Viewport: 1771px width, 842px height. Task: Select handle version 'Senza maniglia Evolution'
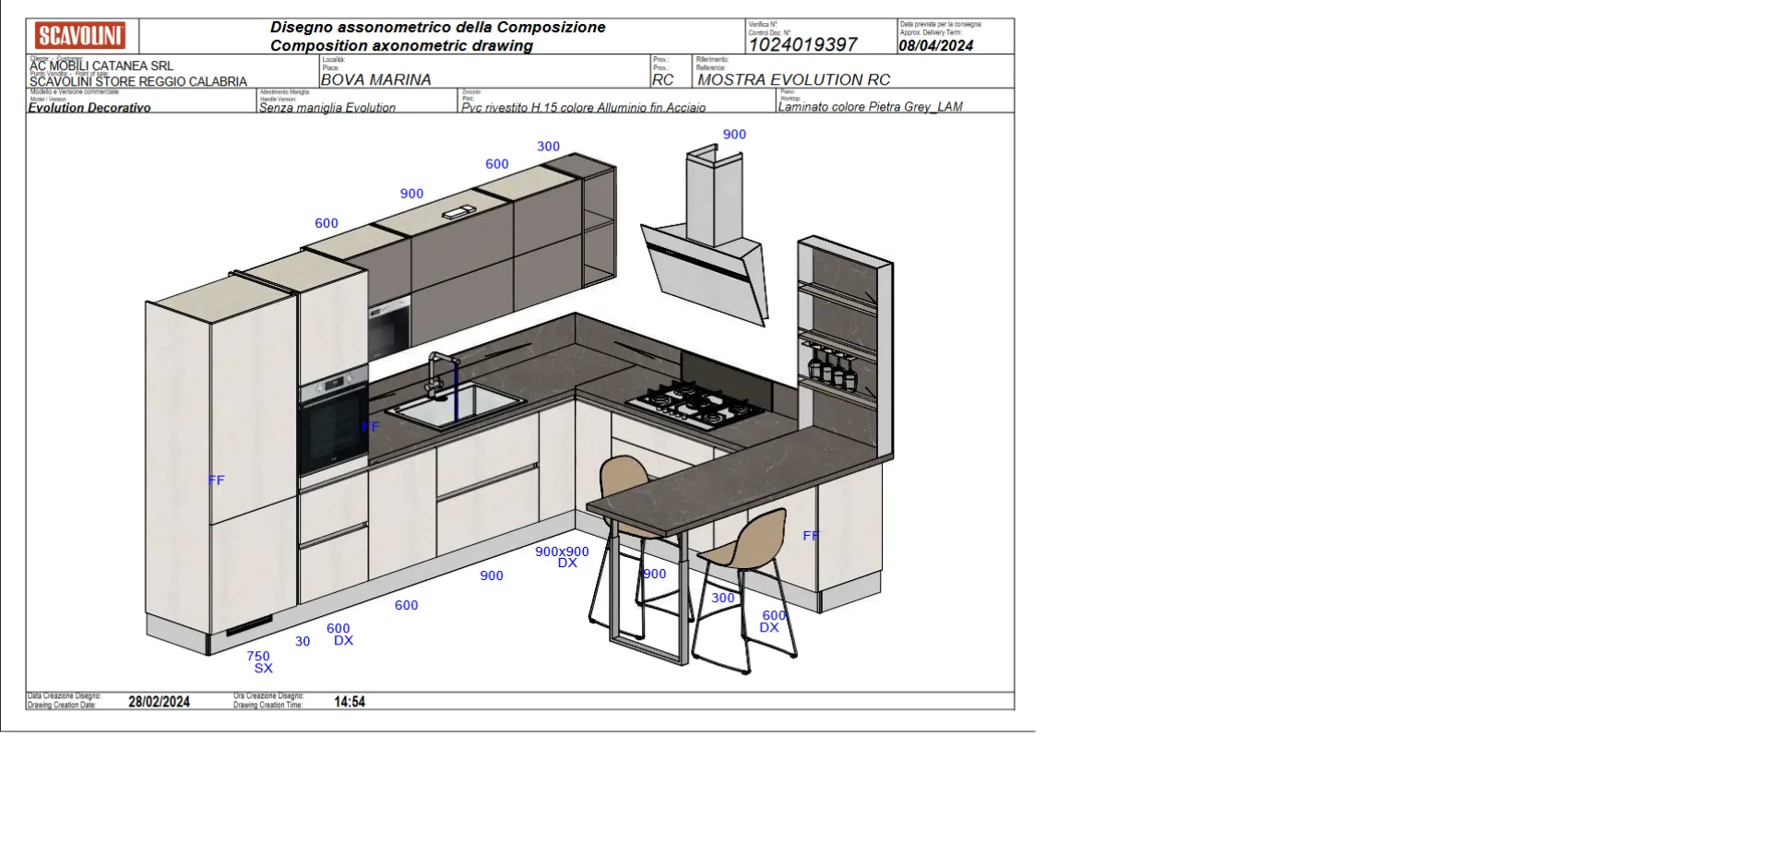(327, 107)
